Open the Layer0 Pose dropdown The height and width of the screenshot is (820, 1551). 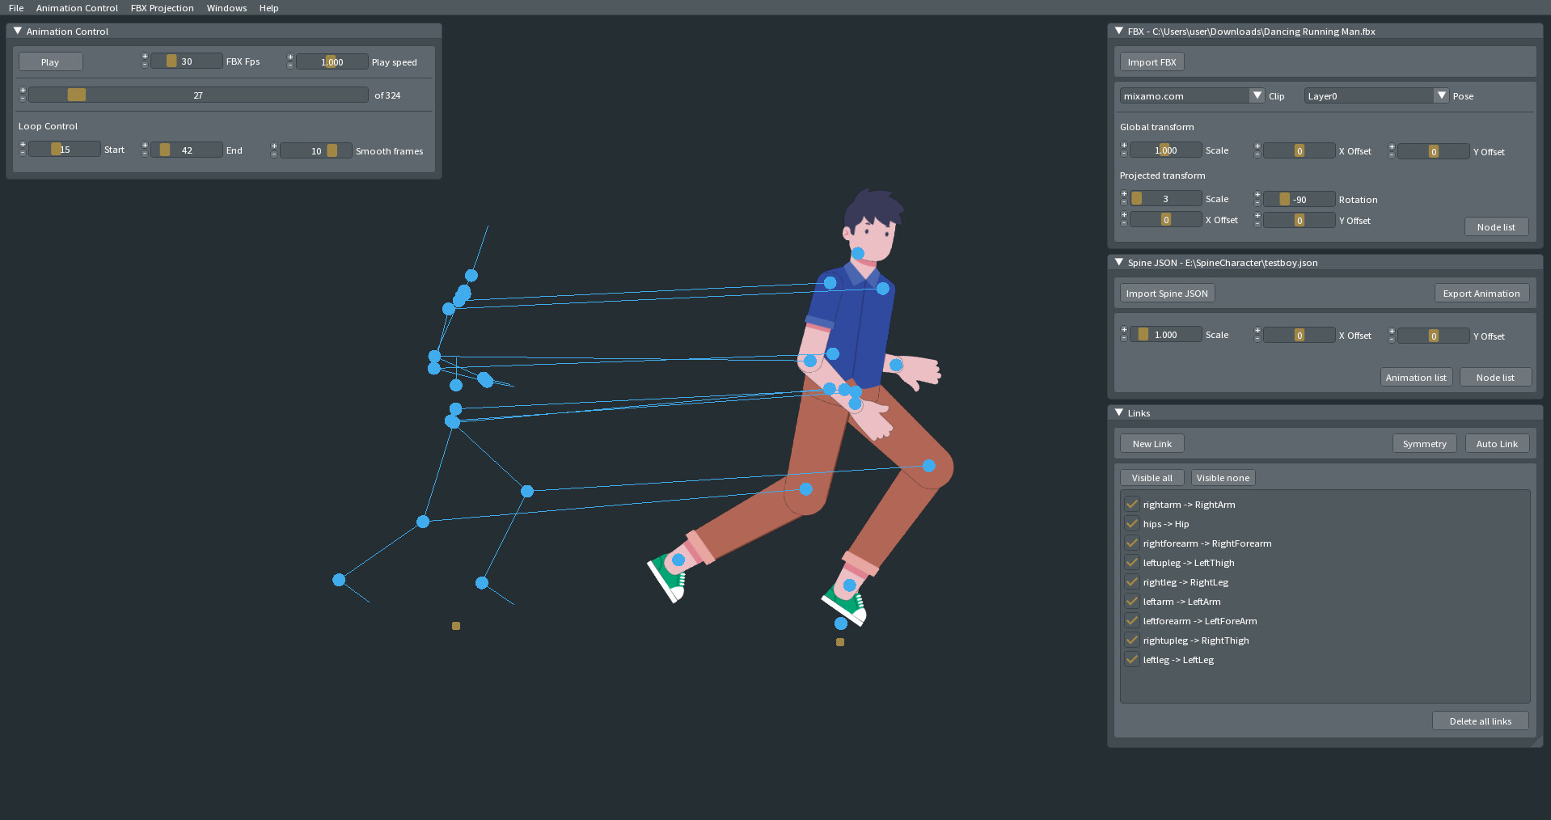1442,95
